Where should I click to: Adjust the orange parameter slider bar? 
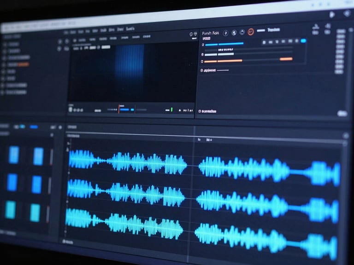click(x=223, y=61)
